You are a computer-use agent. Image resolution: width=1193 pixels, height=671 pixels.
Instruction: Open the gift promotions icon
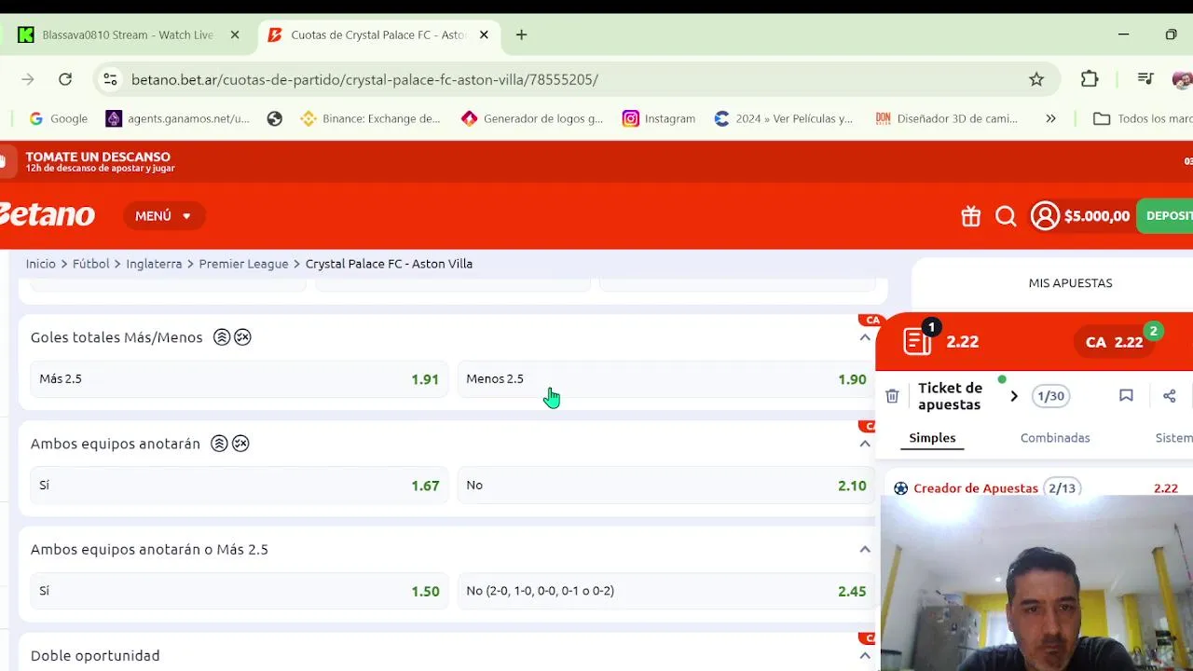tap(971, 216)
